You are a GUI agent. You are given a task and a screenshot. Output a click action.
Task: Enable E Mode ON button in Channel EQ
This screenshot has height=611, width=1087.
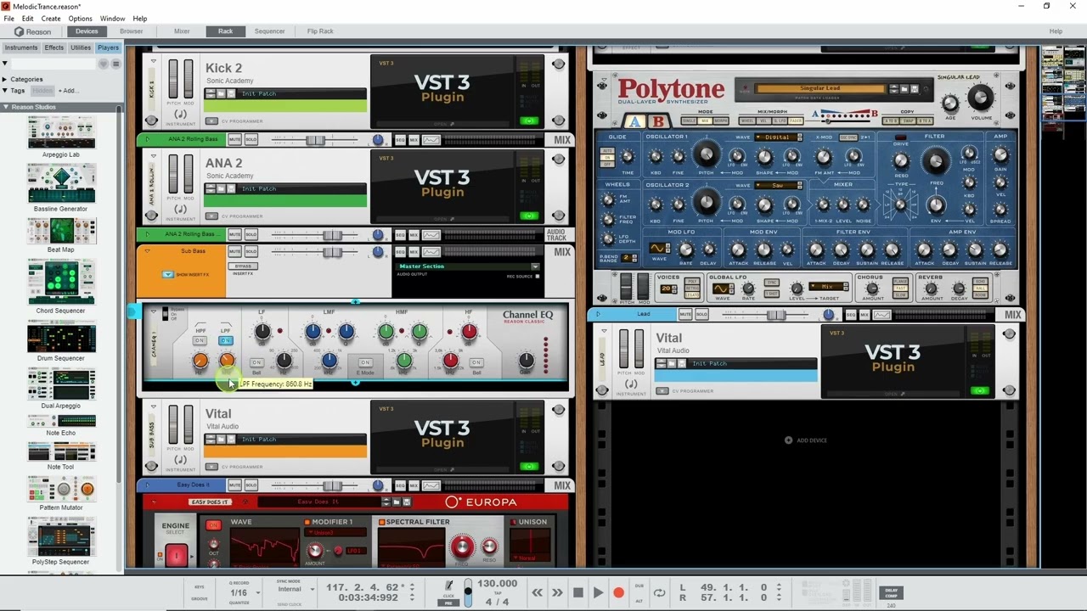point(365,362)
